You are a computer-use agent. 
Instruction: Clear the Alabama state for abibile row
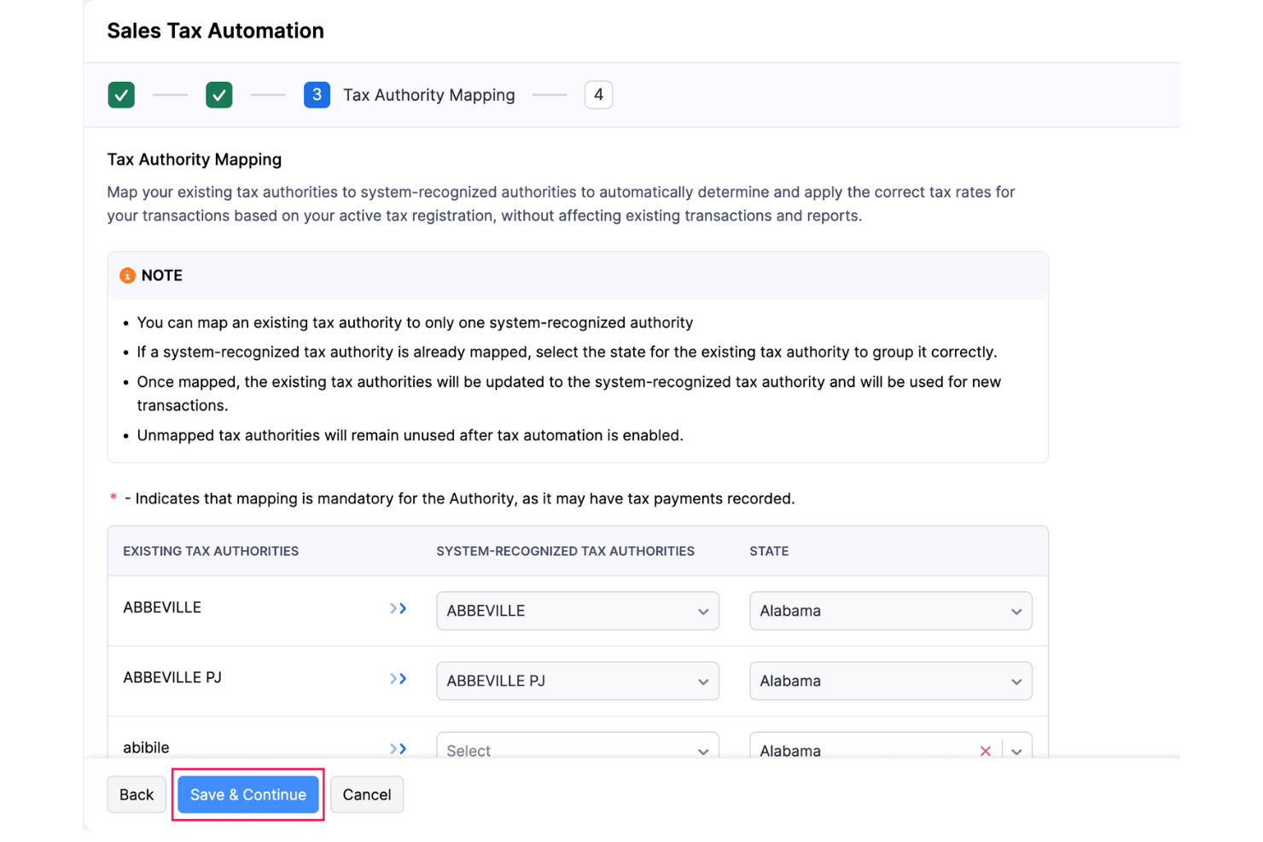pos(986,751)
